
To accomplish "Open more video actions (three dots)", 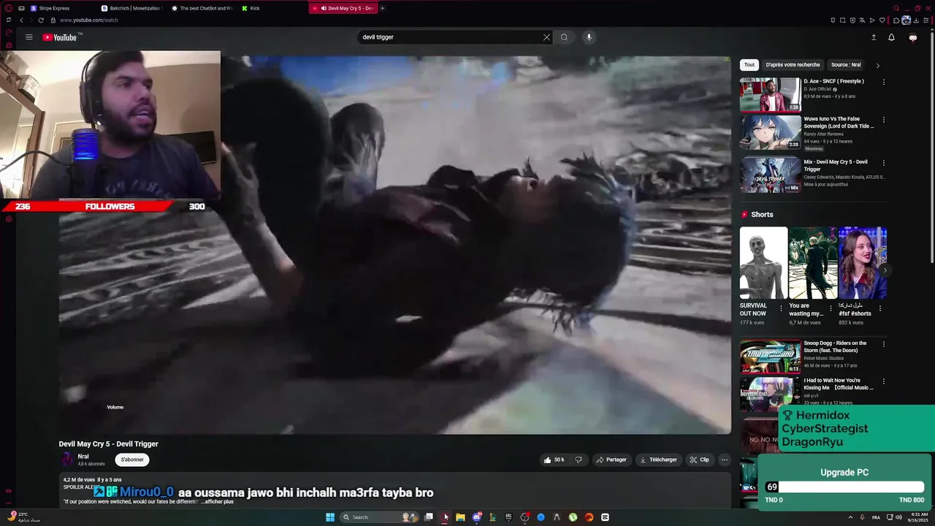I will (x=725, y=460).
